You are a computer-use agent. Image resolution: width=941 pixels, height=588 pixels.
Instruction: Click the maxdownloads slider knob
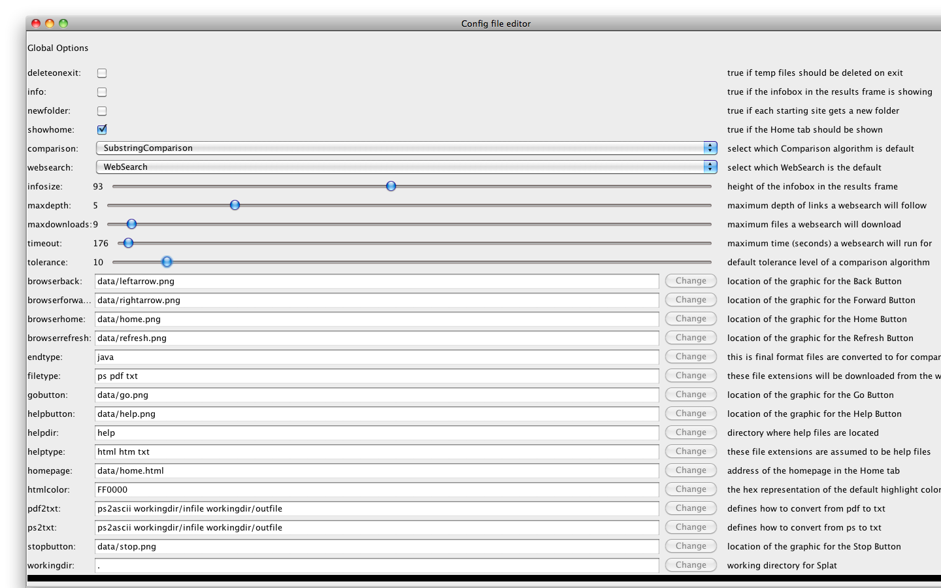click(131, 224)
